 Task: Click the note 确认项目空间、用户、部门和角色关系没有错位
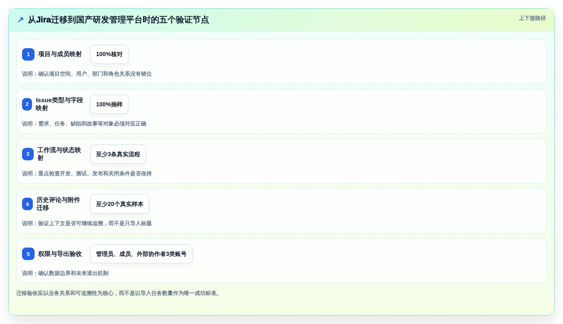pos(95,74)
